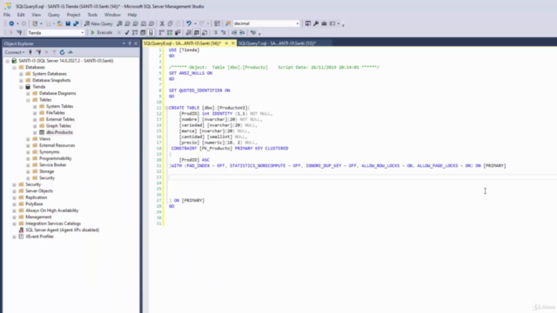Expand the Programmability folder node
Viewport: 557px width, 313px height.
(x=28, y=158)
